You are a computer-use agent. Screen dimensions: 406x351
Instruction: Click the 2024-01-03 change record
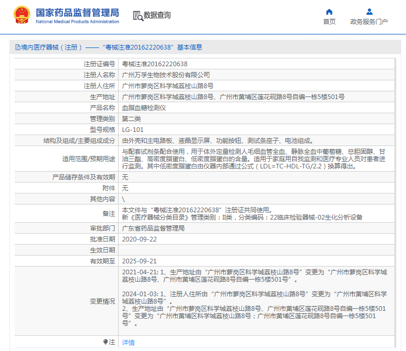tap(254, 297)
